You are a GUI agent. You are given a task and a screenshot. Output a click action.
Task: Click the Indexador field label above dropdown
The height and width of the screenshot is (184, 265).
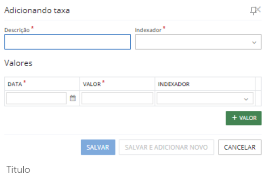click(x=148, y=30)
